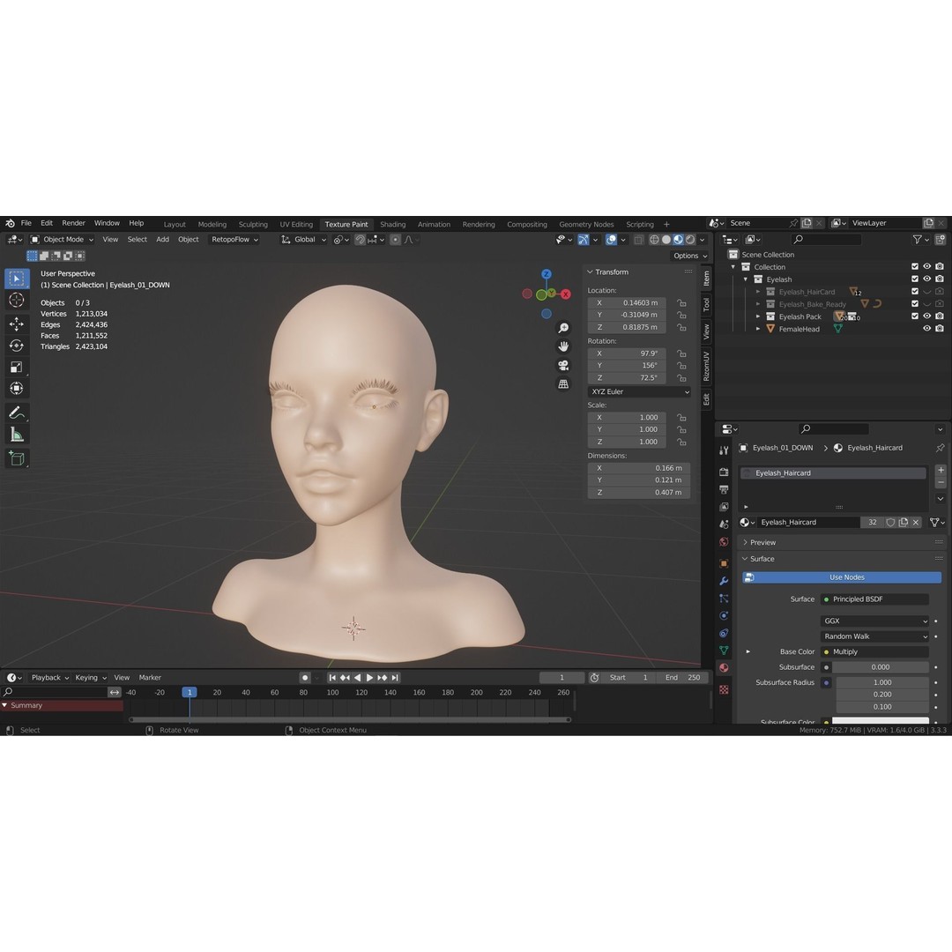The width and height of the screenshot is (952, 952).
Task: Activate the 3D Cursor tool
Action: tap(17, 300)
